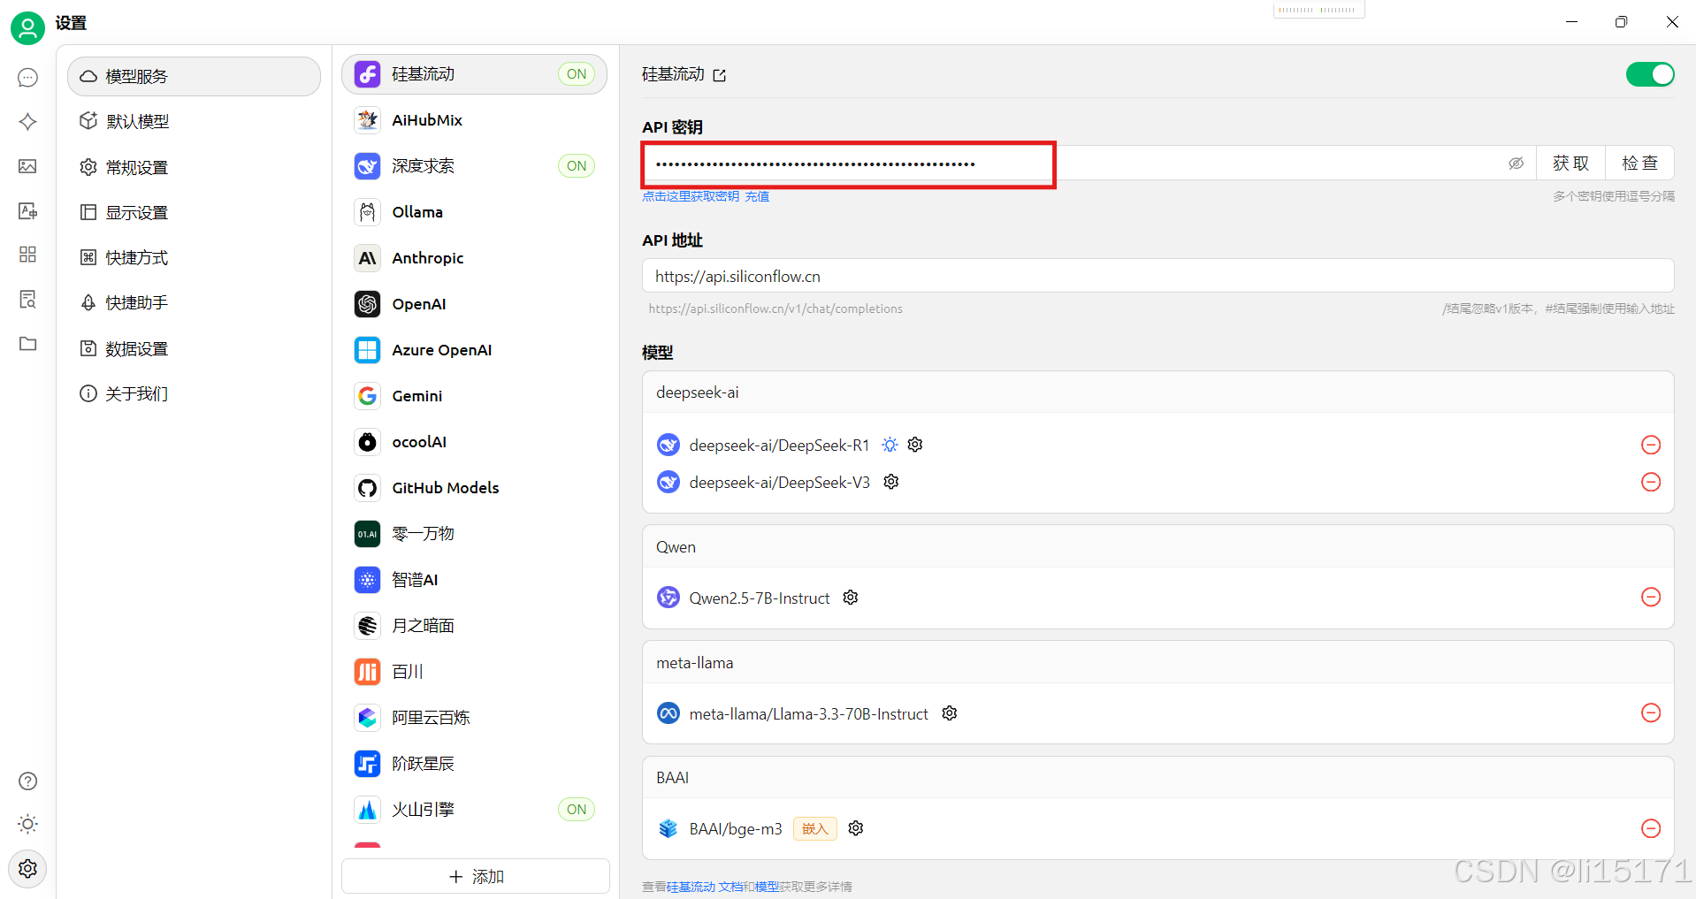Switch theme with the sun icon
Screen dimensions: 1696x899
[27, 824]
